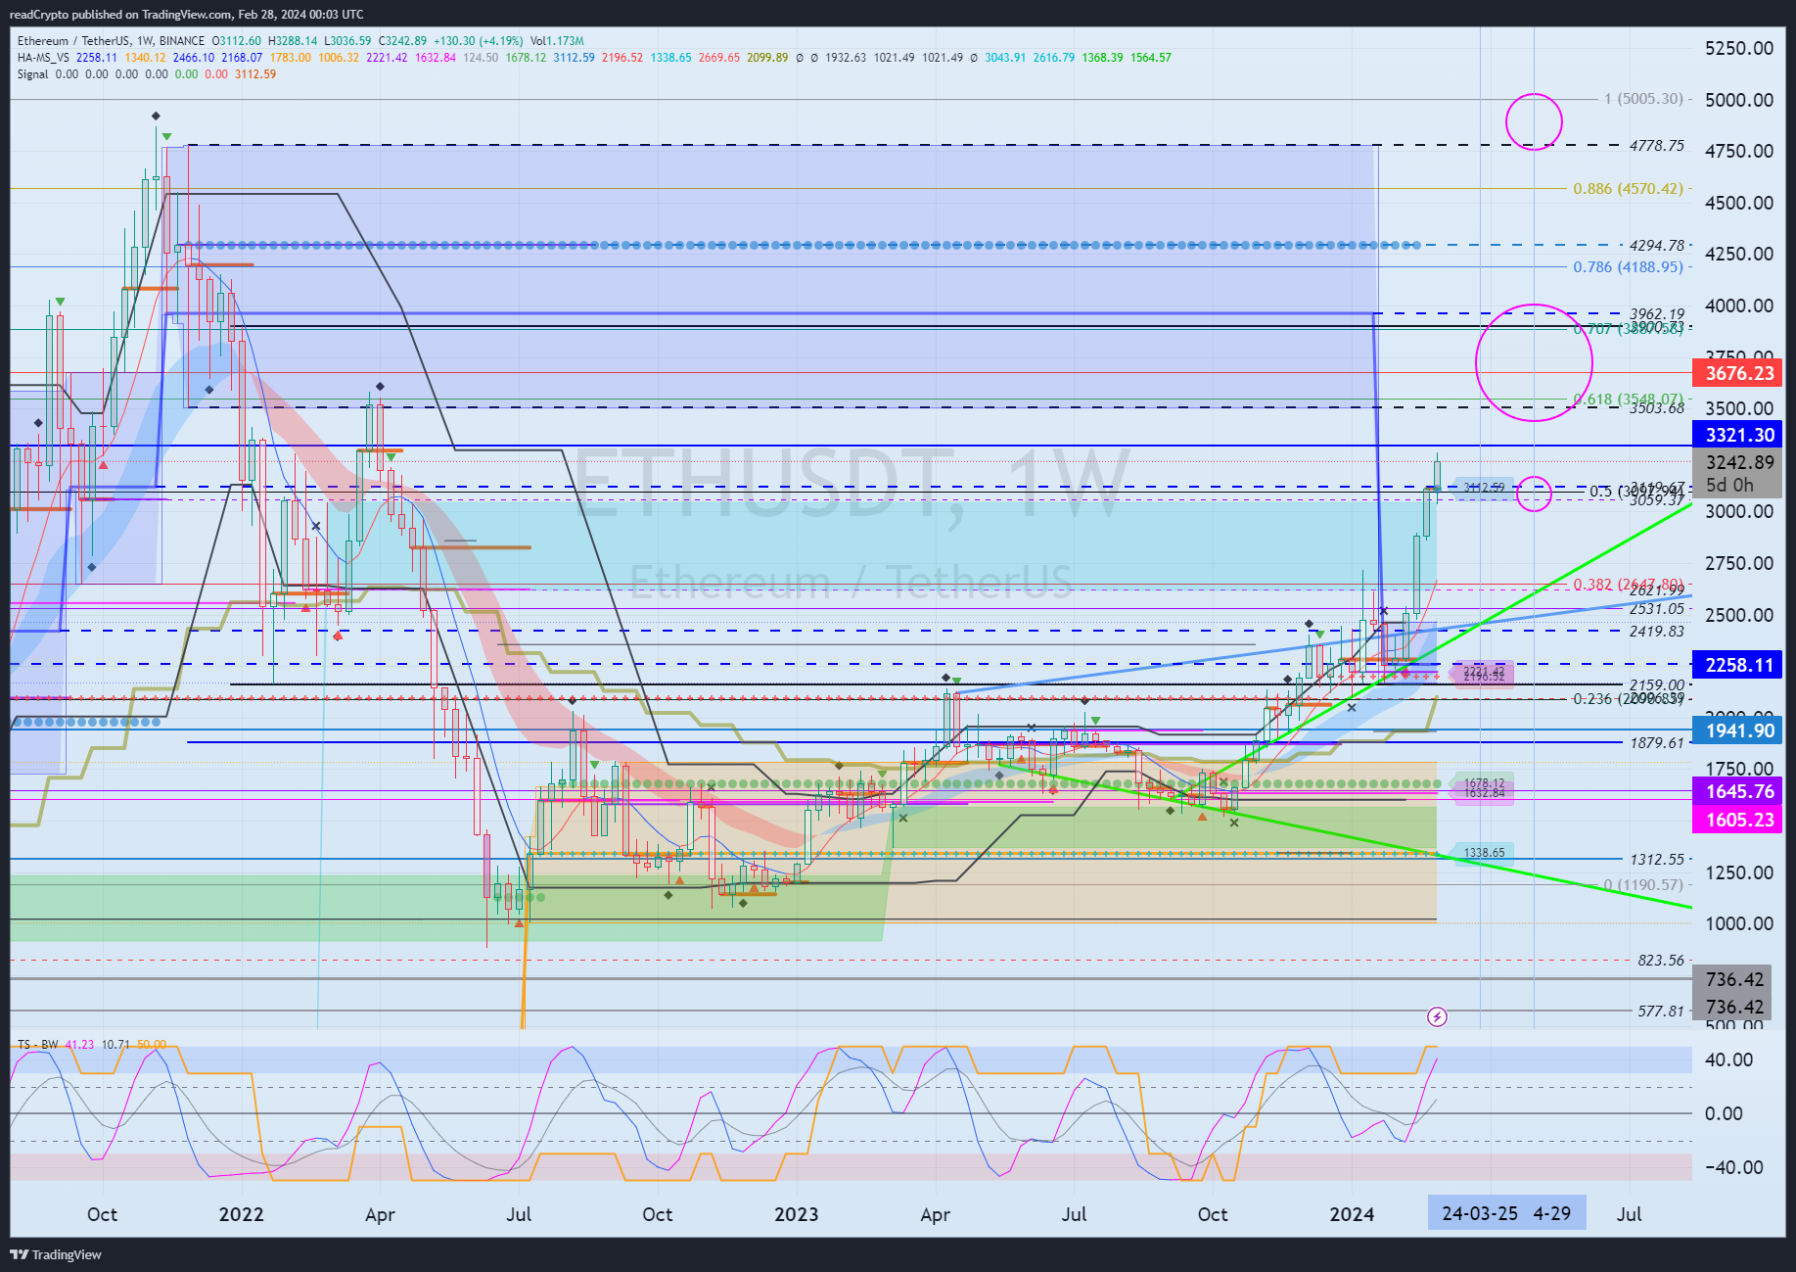Click the 1941.90 price label
This screenshot has height=1272, width=1796.
point(1739,730)
